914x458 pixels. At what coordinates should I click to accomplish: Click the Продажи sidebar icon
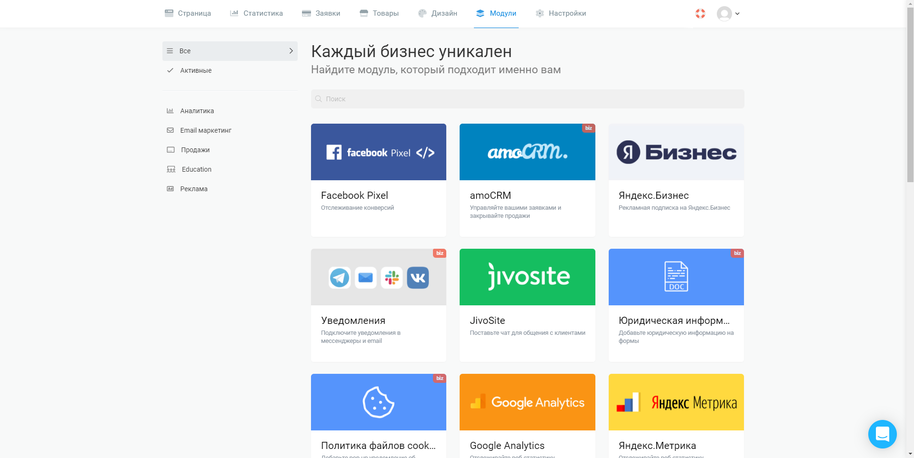pyautogui.click(x=171, y=150)
